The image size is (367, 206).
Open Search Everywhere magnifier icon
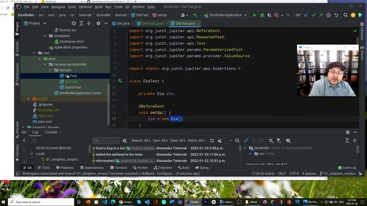click(x=345, y=15)
